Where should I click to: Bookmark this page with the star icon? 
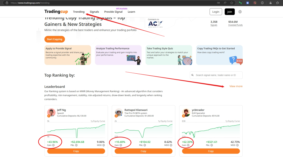click(x=232, y=3)
